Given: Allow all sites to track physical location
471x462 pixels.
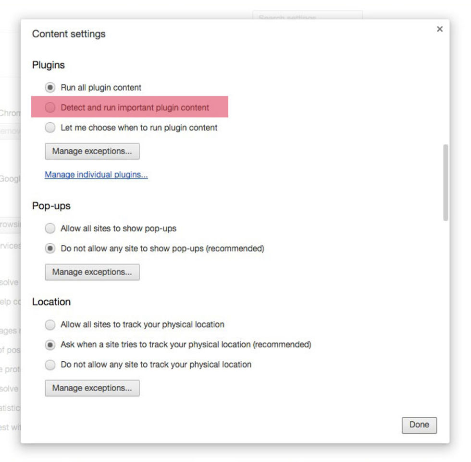Looking at the screenshot, I should [50, 325].
